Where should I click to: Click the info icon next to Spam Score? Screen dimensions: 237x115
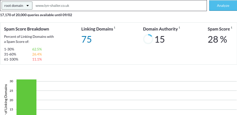pos(231,27)
